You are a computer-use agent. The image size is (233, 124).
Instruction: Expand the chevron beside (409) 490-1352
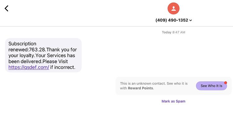click(x=190, y=20)
